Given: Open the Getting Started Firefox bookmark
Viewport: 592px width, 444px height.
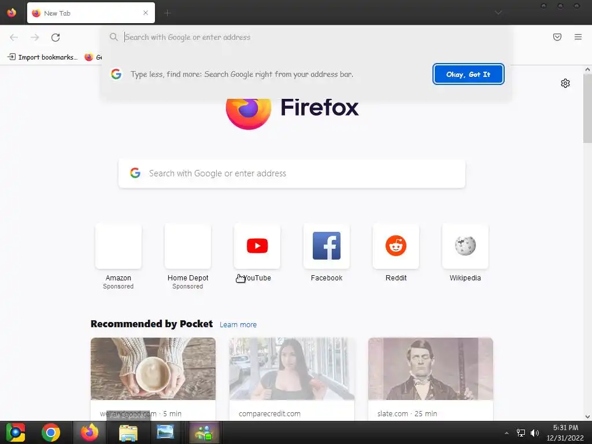Looking at the screenshot, I should [93, 57].
